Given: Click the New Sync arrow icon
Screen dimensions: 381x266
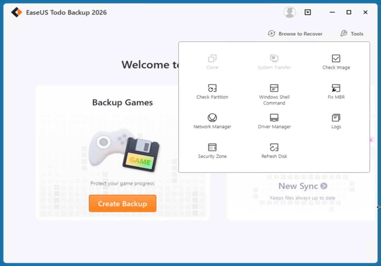Looking at the screenshot, I should [324, 186].
